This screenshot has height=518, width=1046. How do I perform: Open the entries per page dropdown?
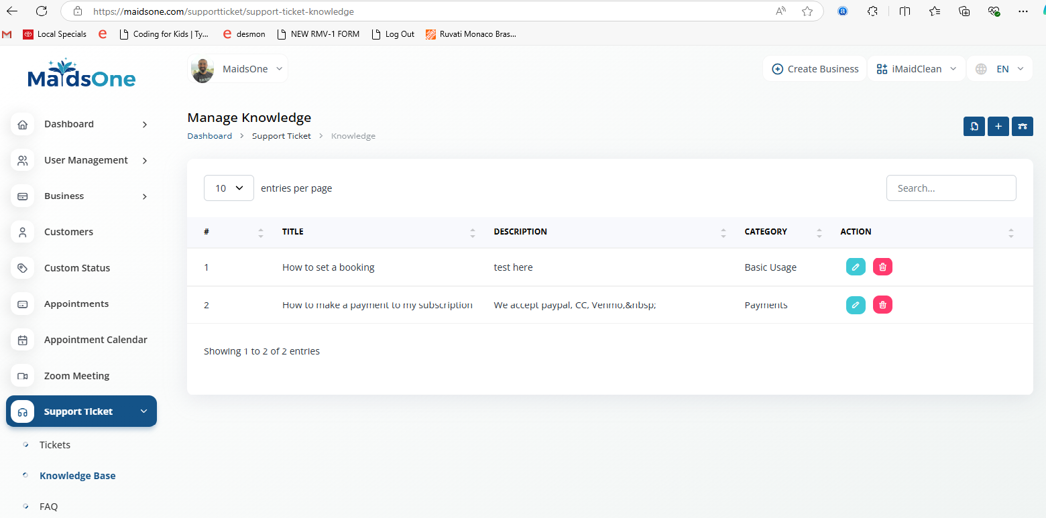229,188
